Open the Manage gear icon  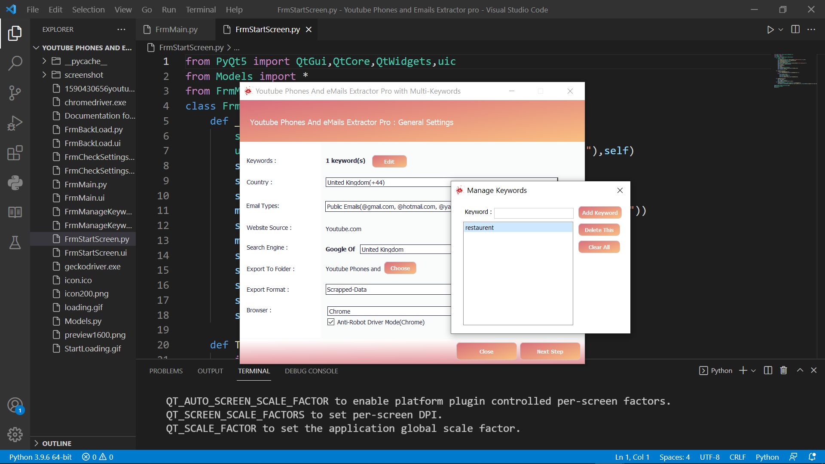[x=15, y=435]
